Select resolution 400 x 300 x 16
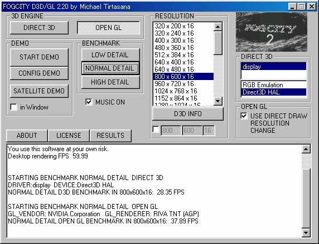 click(183, 41)
